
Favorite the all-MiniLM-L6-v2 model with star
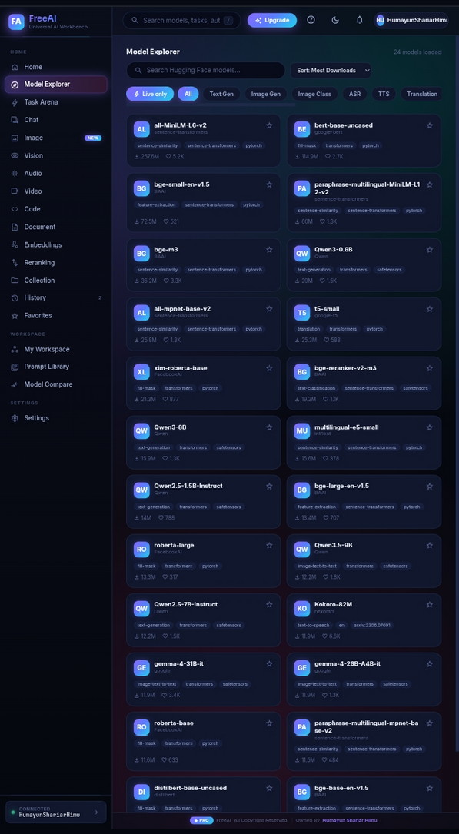269,125
